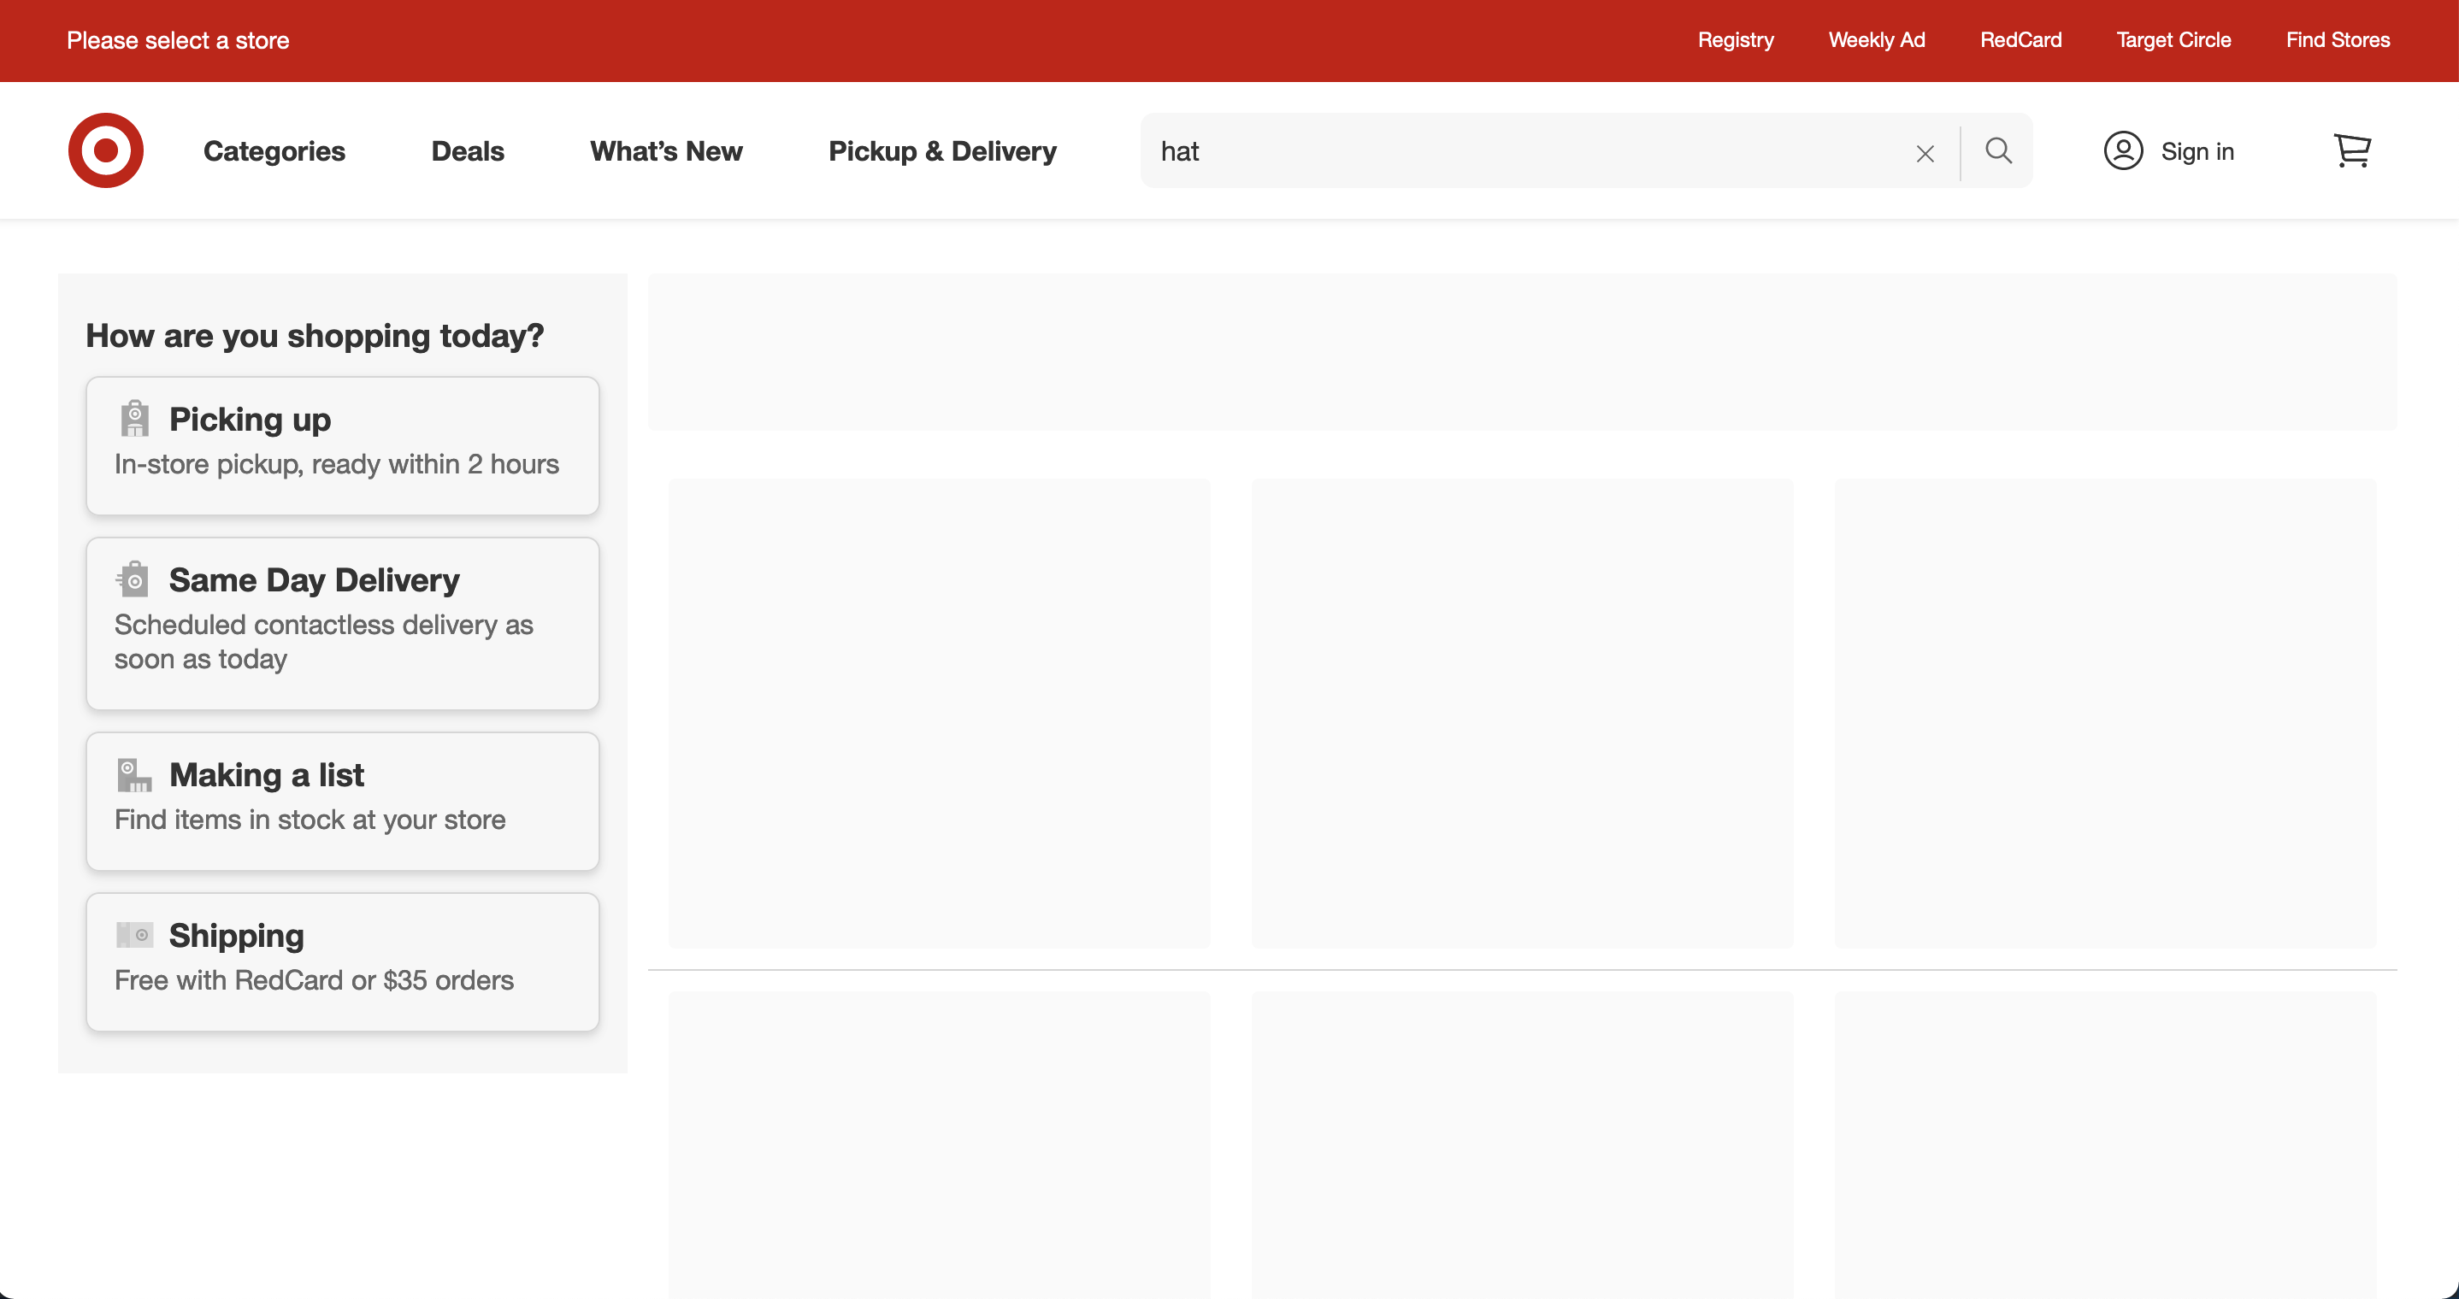The width and height of the screenshot is (2459, 1299).
Task: Open the Registry page
Action: pyautogui.click(x=1736, y=40)
